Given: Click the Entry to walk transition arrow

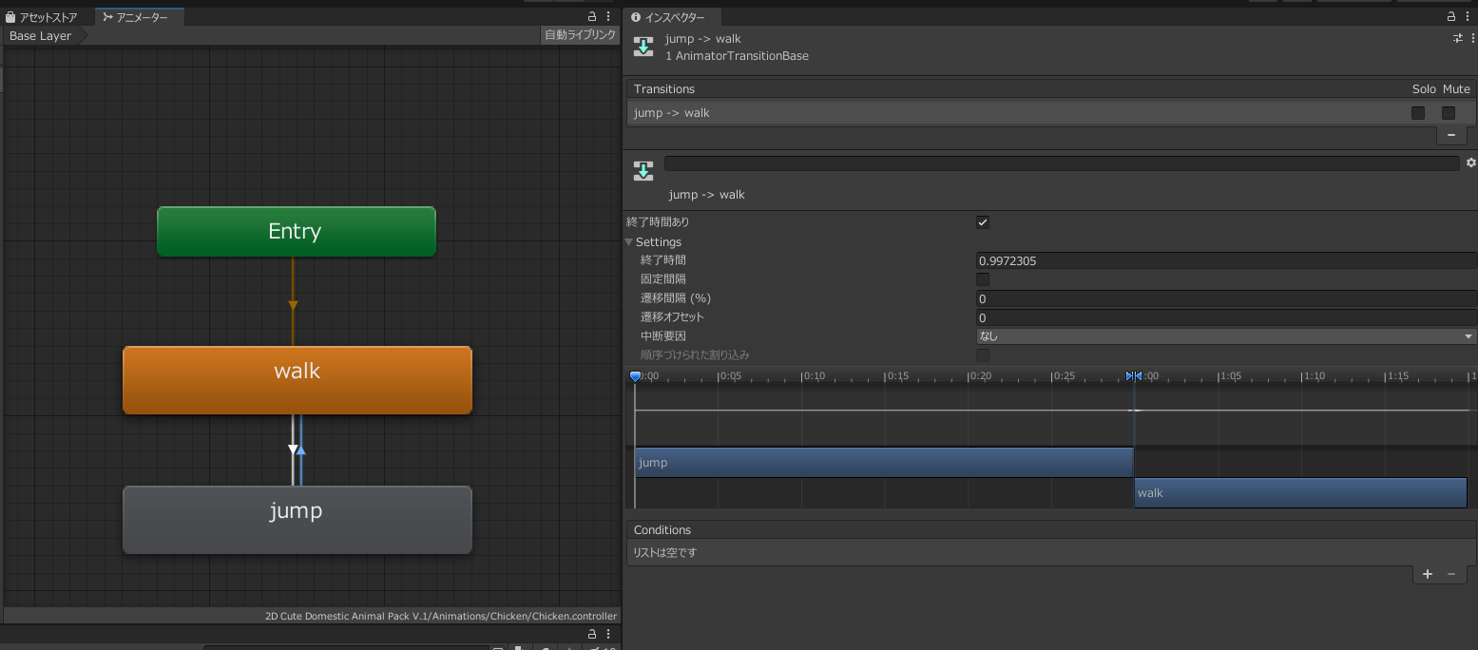Looking at the screenshot, I should point(293,304).
